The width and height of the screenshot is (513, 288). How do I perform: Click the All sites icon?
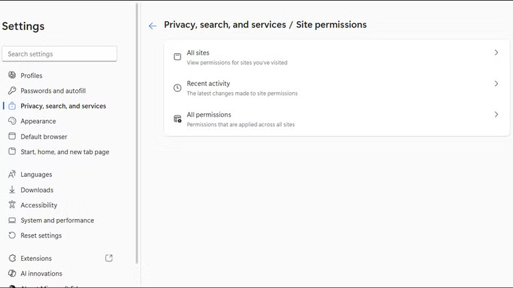click(177, 57)
